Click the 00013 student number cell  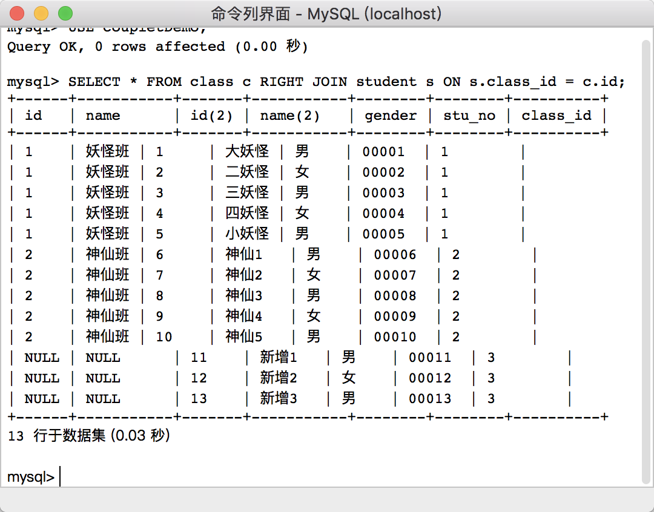click(x=430, y=399)
